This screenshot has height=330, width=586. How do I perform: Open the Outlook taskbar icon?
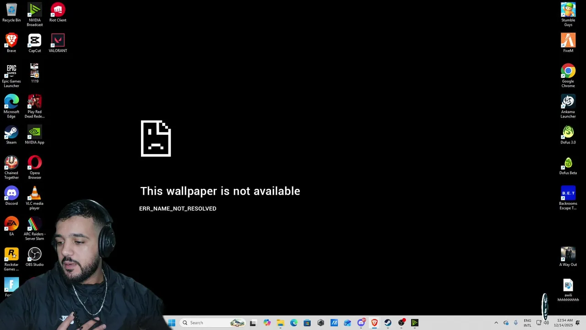347,323
